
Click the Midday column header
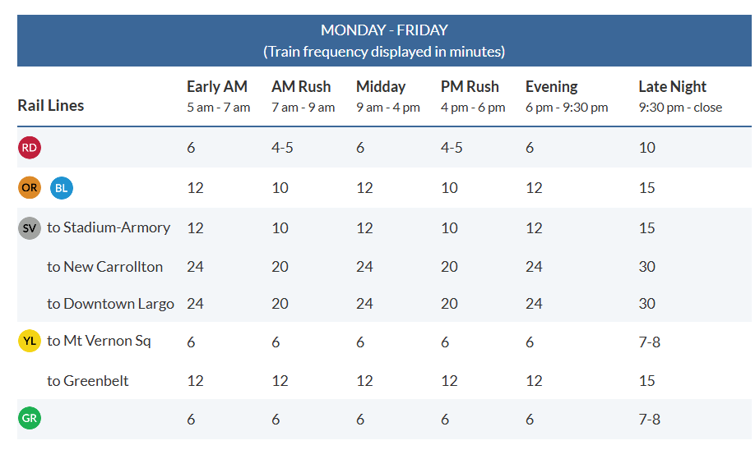(381, 87)
